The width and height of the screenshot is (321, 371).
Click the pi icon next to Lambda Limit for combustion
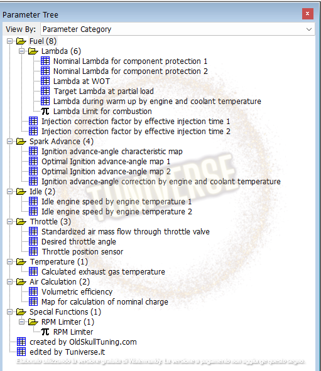coord(45,111)
